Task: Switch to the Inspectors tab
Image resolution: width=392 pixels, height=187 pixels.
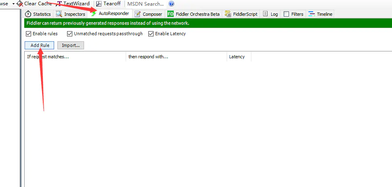Action: (x=71, y=14)
